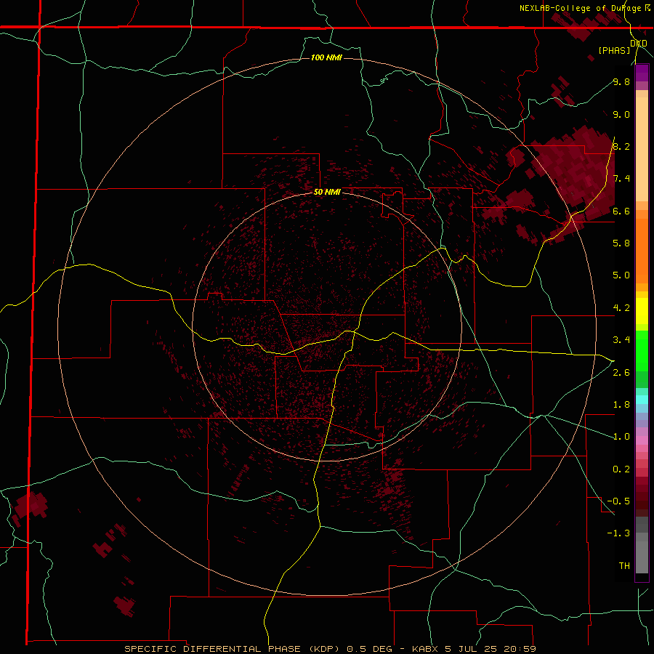Click the 2.6 scale label
Viewport: 654px width, 654px height.
(621, 373)
